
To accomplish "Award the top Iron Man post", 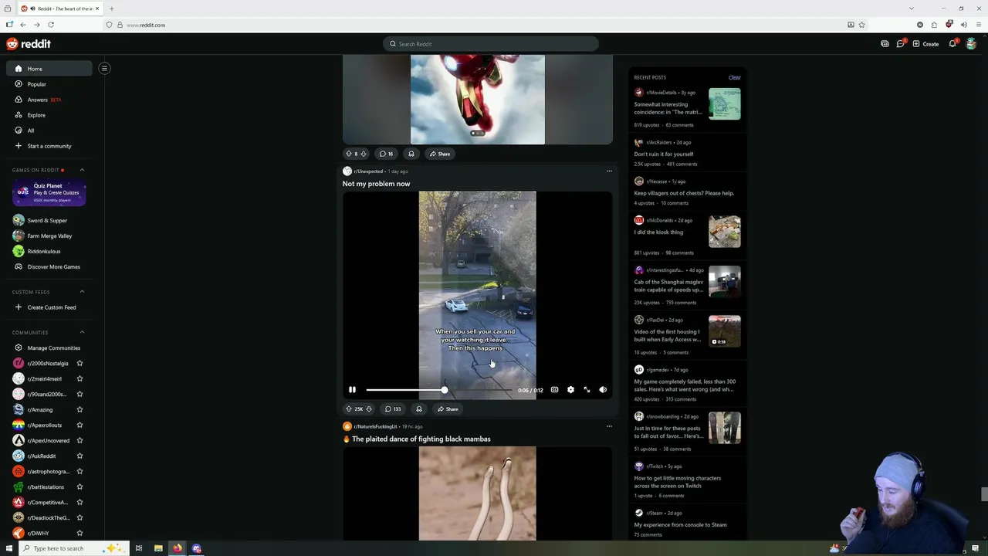I will [x=411, y=154].
